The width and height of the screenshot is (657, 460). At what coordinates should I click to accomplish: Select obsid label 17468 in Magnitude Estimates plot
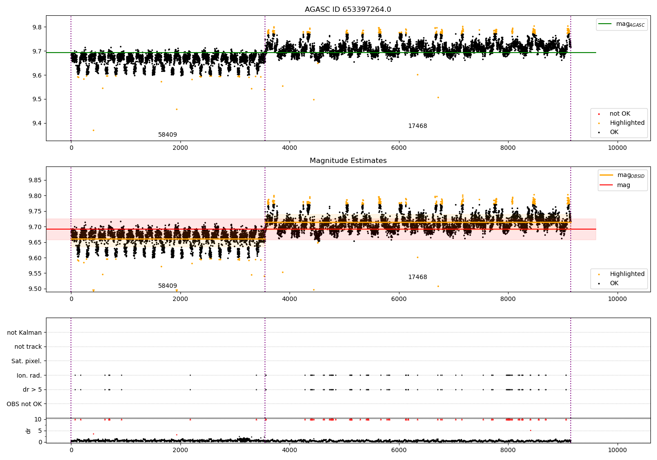click(x=417, y=277)
